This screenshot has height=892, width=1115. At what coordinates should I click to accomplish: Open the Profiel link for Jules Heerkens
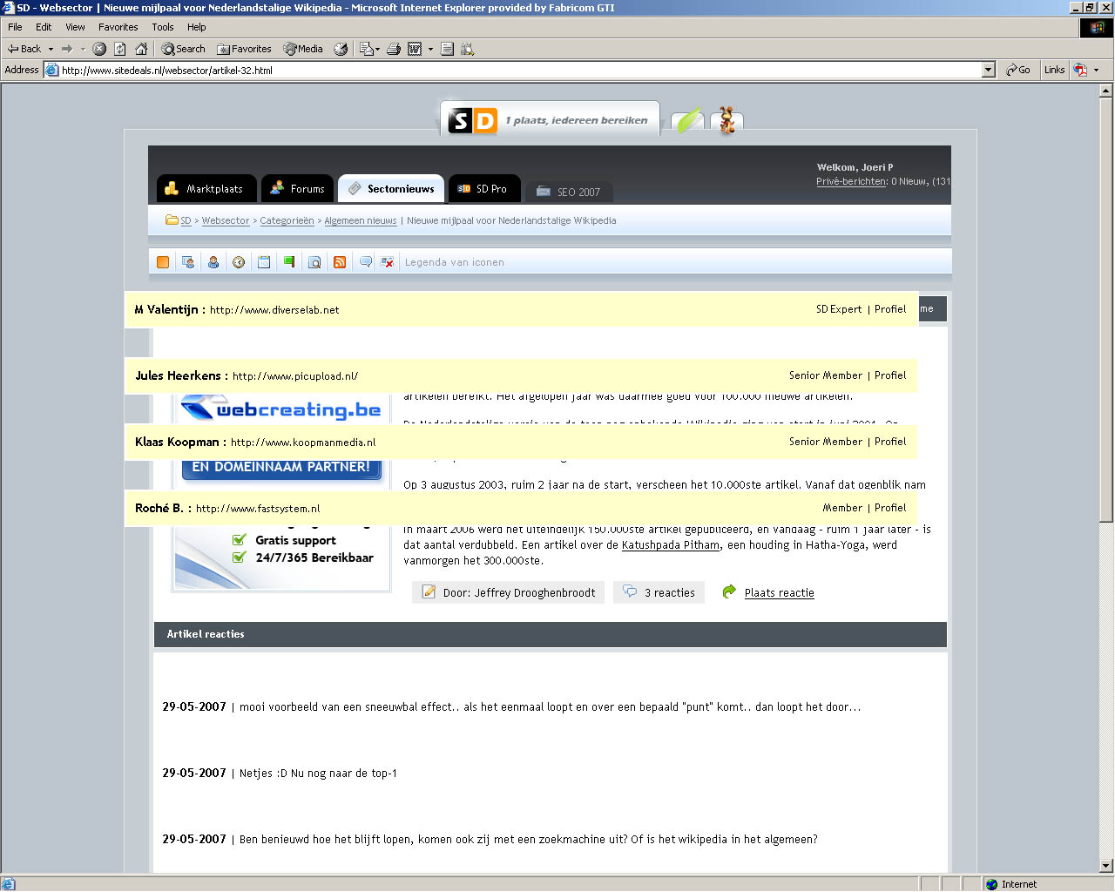pos(890,375)
